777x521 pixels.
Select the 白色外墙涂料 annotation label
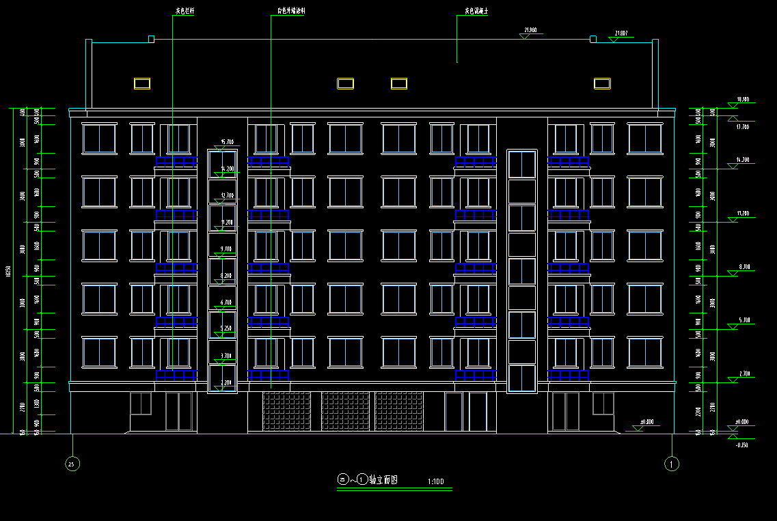tap(291, 12)
